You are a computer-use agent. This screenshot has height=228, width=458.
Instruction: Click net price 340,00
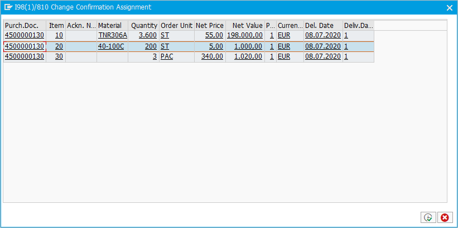point(212,56)
